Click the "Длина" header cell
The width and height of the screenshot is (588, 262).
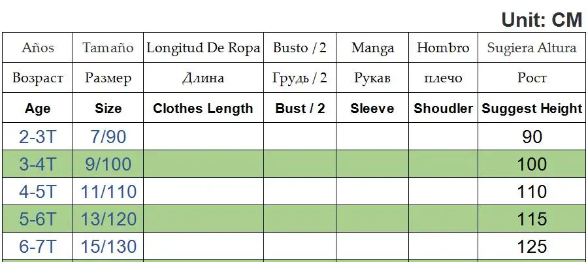pyautogui.click(x=203, y=78)
